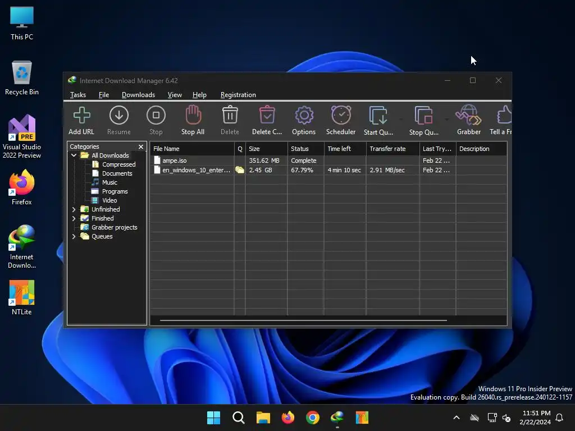Open the Options gear icon
575x431 pixels.
[304, 120]
